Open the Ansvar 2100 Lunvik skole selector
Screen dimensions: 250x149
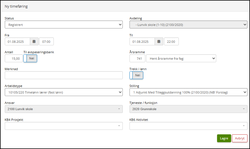(x=64, y=109)
